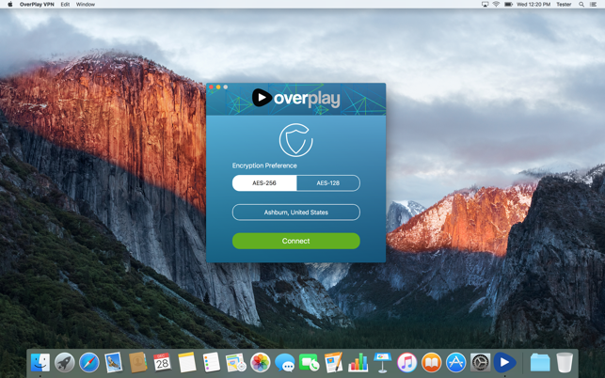Open Messages speech bubble icon
605x378 pixels.
tap(285, 363)
